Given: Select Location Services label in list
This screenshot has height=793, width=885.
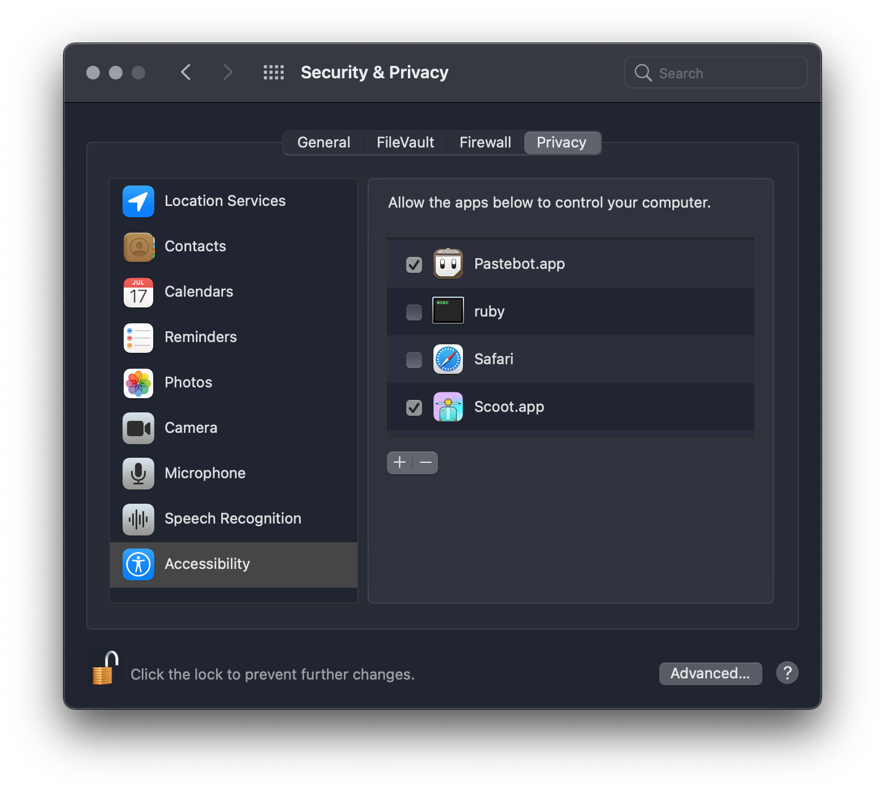Looking at the screenshot, I should point(225,201).
